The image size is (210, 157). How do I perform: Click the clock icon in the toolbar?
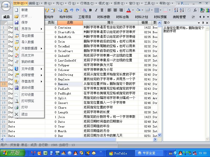(x=189, y=10)
